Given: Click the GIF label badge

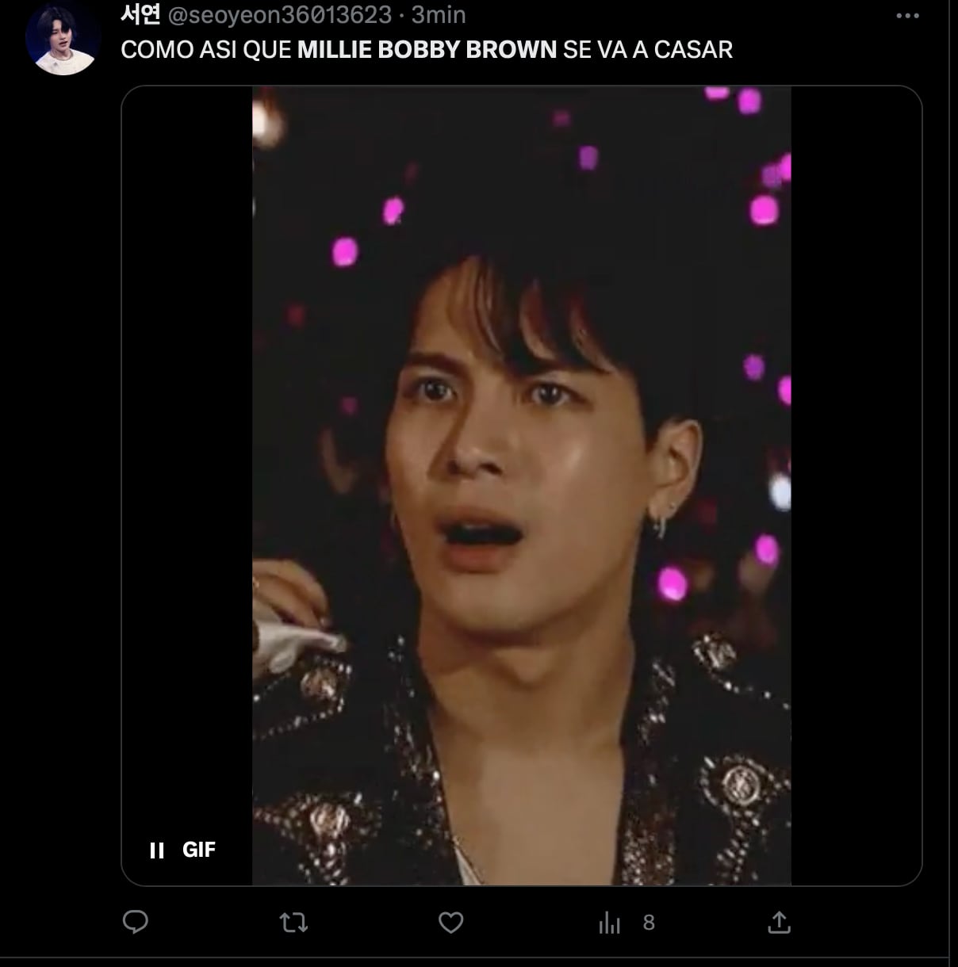Looking at the screenshot, I should pyautogui.click(x=199, y=850).
